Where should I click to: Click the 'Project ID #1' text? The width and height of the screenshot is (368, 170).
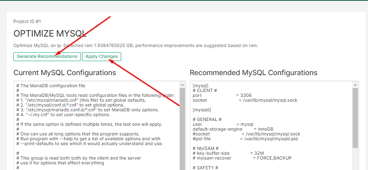(27, 21)
